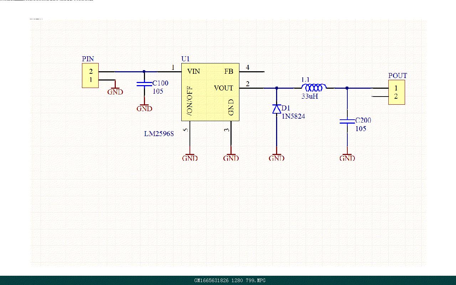Select the FB pin 4 wire stub
The image size is (456, 285).
252,72
